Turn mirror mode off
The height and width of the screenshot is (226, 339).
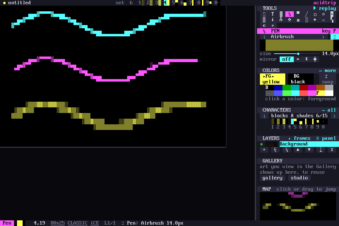click(286, 59)
